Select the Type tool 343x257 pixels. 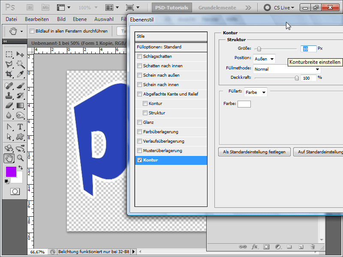coord(20,127)
